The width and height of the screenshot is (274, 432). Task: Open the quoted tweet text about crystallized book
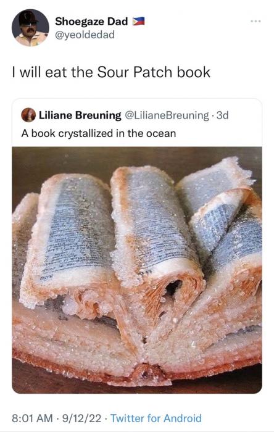pos(99,133)
